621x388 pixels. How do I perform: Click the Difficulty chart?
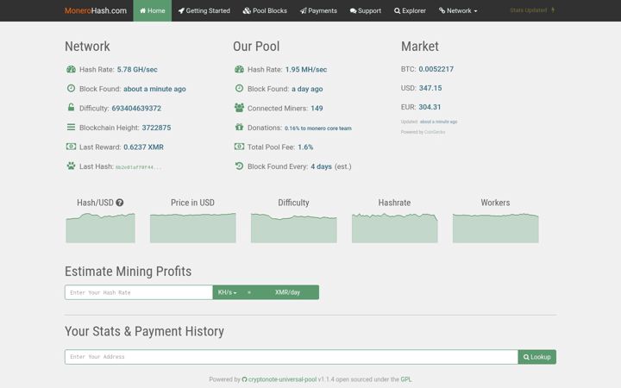[294, 228]
